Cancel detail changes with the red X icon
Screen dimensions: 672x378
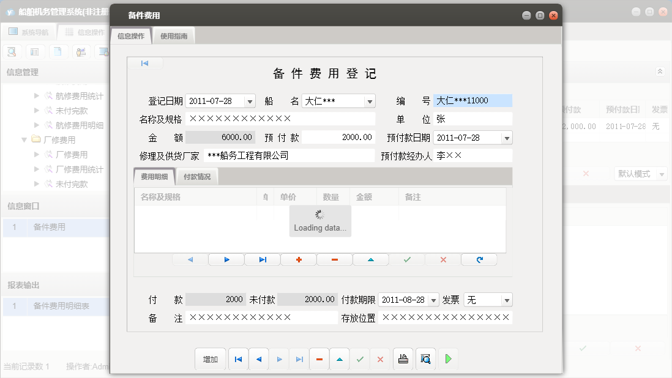point(441,259)
